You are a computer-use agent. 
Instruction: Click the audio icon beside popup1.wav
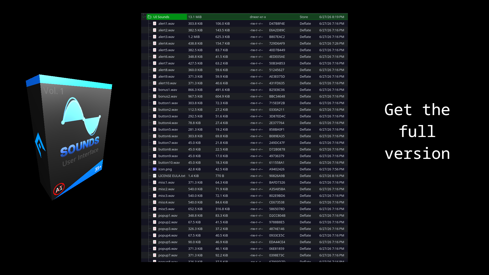click(x=154, y=215)
